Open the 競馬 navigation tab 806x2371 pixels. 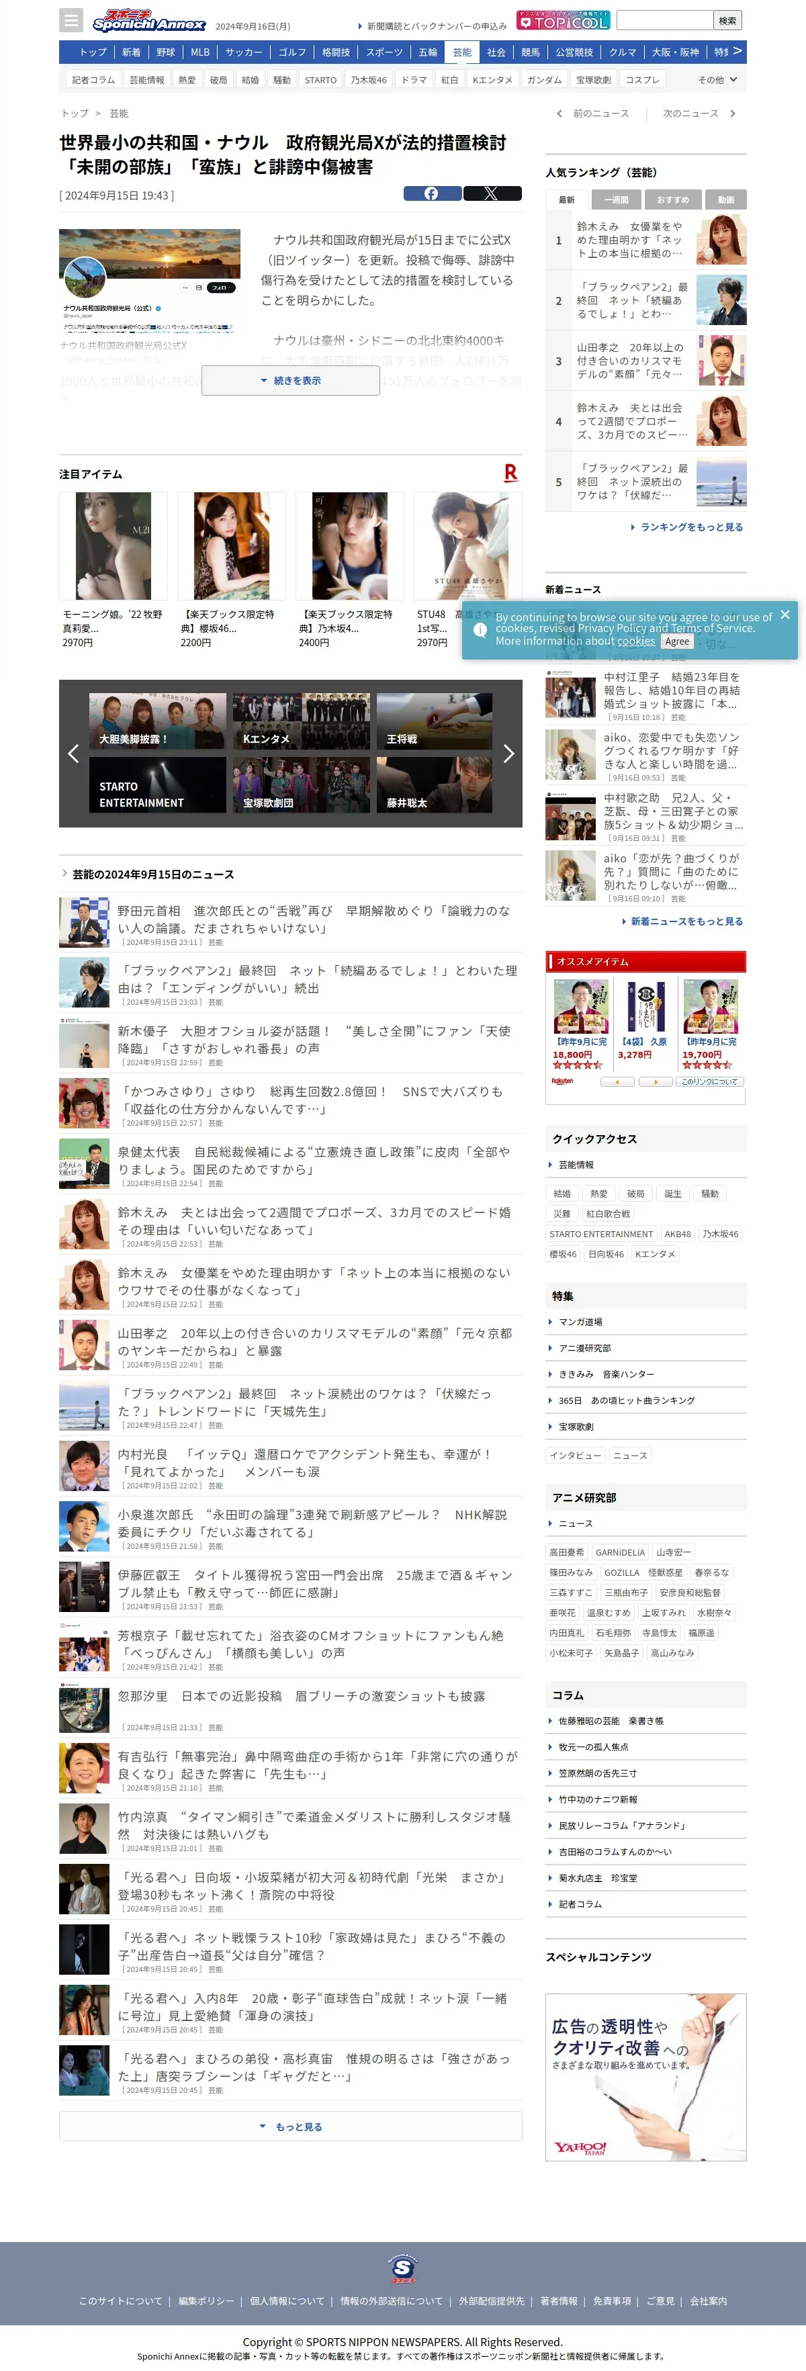point(531,52)
